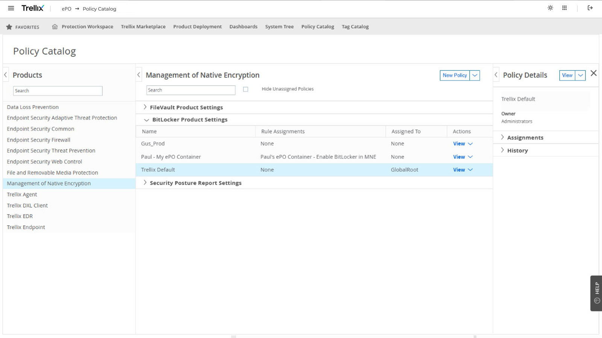Viewport: 602px width, 338px height.
Task: Collapse the Management of Native Encryption panel chevron
Action: pos(139,75)
